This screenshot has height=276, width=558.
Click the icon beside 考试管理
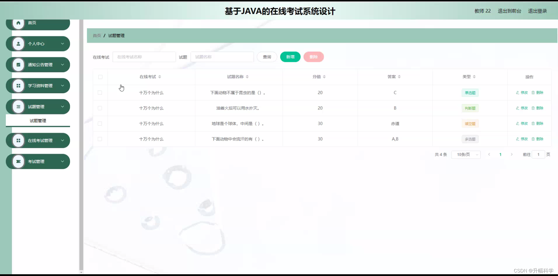[18, 161]
